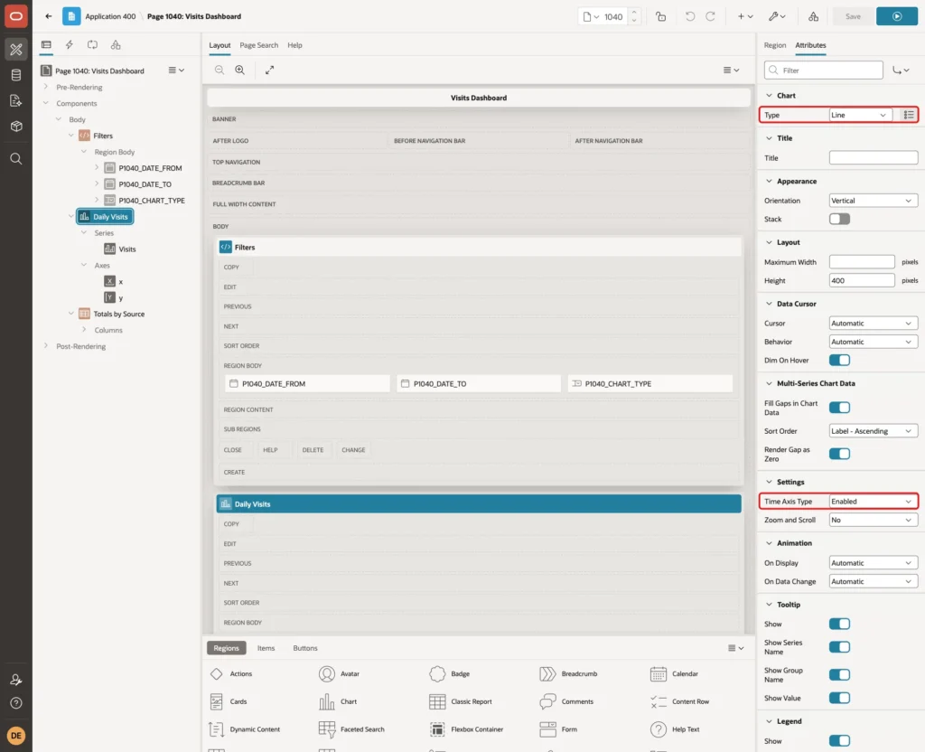Open SQL Workshop database icon in sidebar
The height and width of the screenshot is (752, 925).
click(16, 75)
